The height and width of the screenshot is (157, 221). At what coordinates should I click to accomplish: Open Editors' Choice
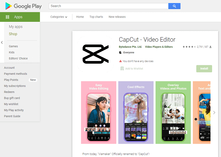18,58
